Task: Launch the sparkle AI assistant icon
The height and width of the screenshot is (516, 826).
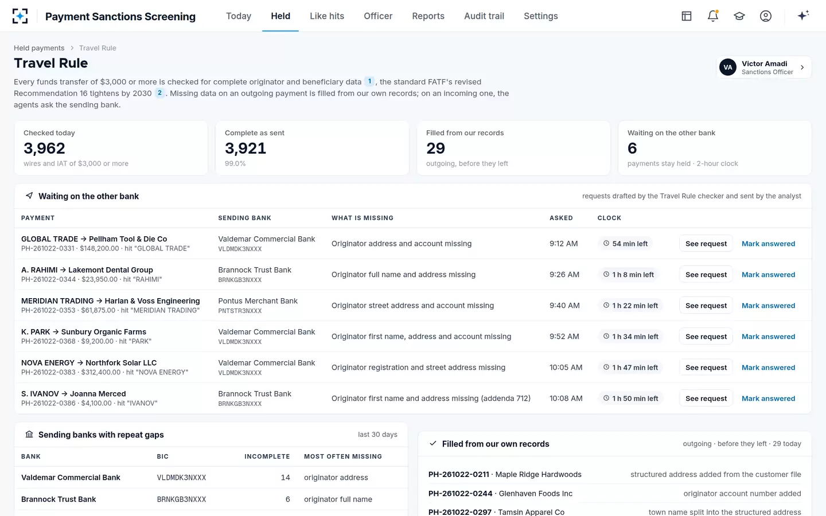Action: (x=803, y=15)
